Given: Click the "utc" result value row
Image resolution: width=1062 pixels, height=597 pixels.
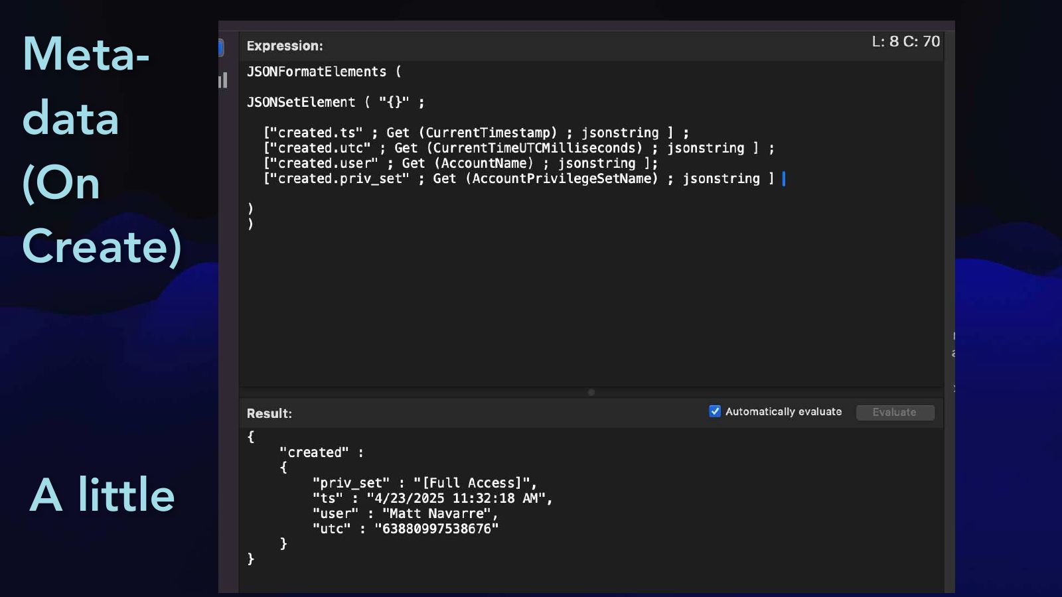Looking at the screenshot, I should point(405,529).
